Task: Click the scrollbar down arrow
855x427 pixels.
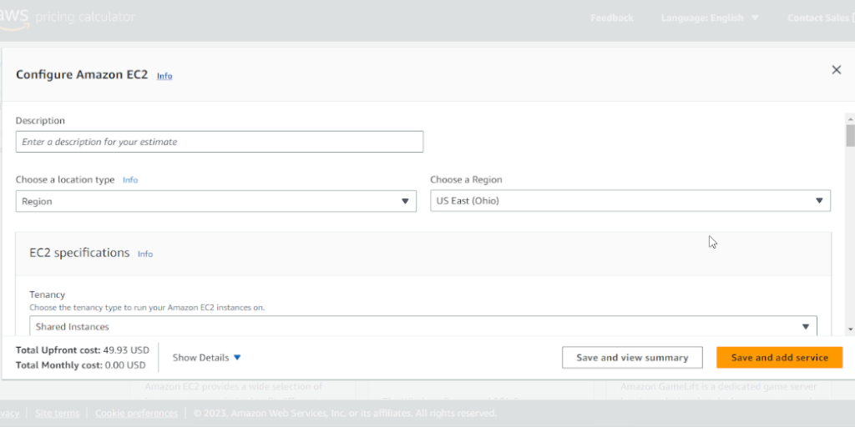Action: [x=850, y=329]
